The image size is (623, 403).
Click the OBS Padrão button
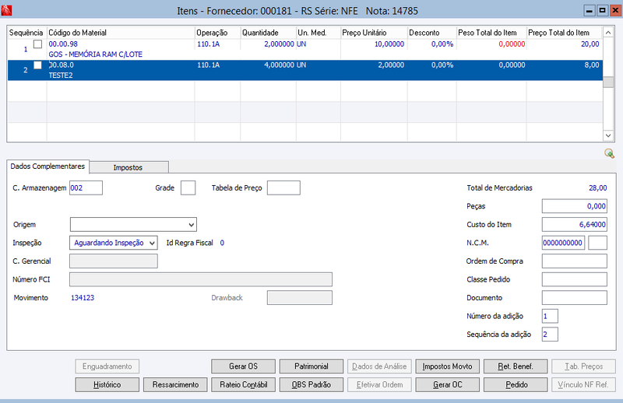pyautogui.click(x=311, y=384)
